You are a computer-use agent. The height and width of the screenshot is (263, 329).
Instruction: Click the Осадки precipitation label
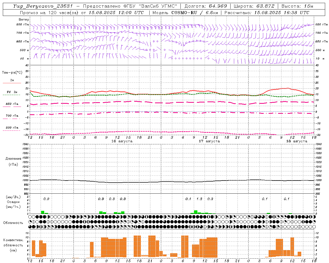coord(13,202)
